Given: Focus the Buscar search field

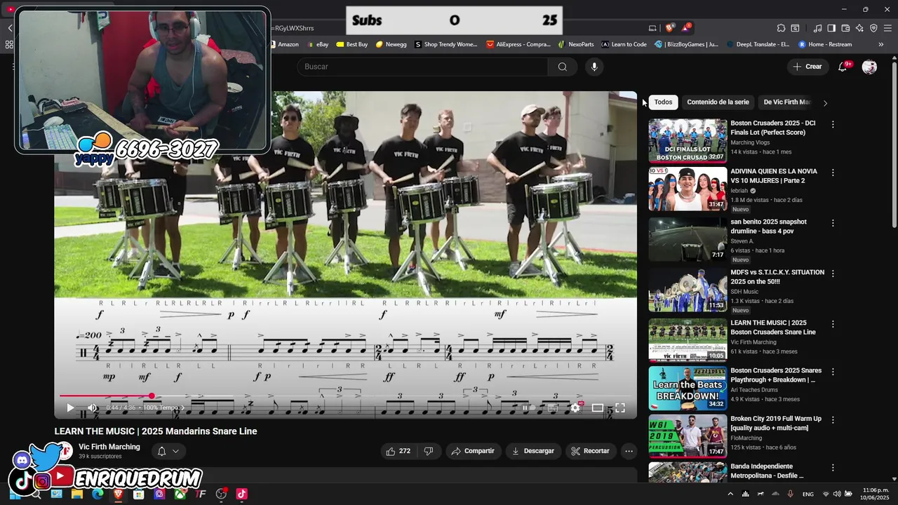Looking at the screenshot, I should pos(422,67).
